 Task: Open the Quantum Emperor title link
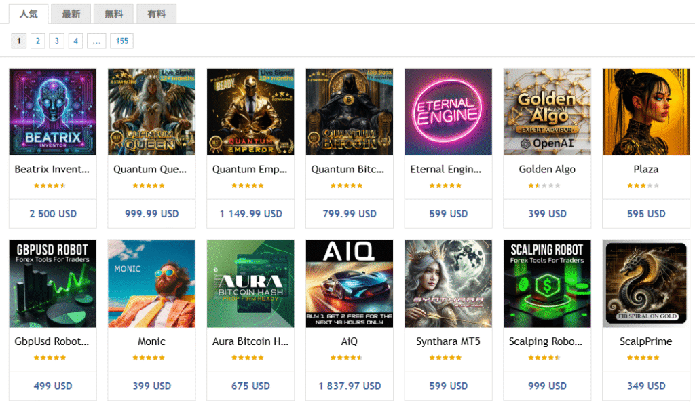[250, 169]
